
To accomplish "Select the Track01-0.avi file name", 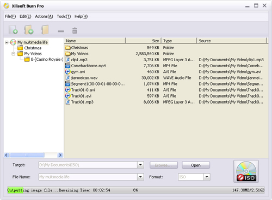I will click(x=83, y=90).
